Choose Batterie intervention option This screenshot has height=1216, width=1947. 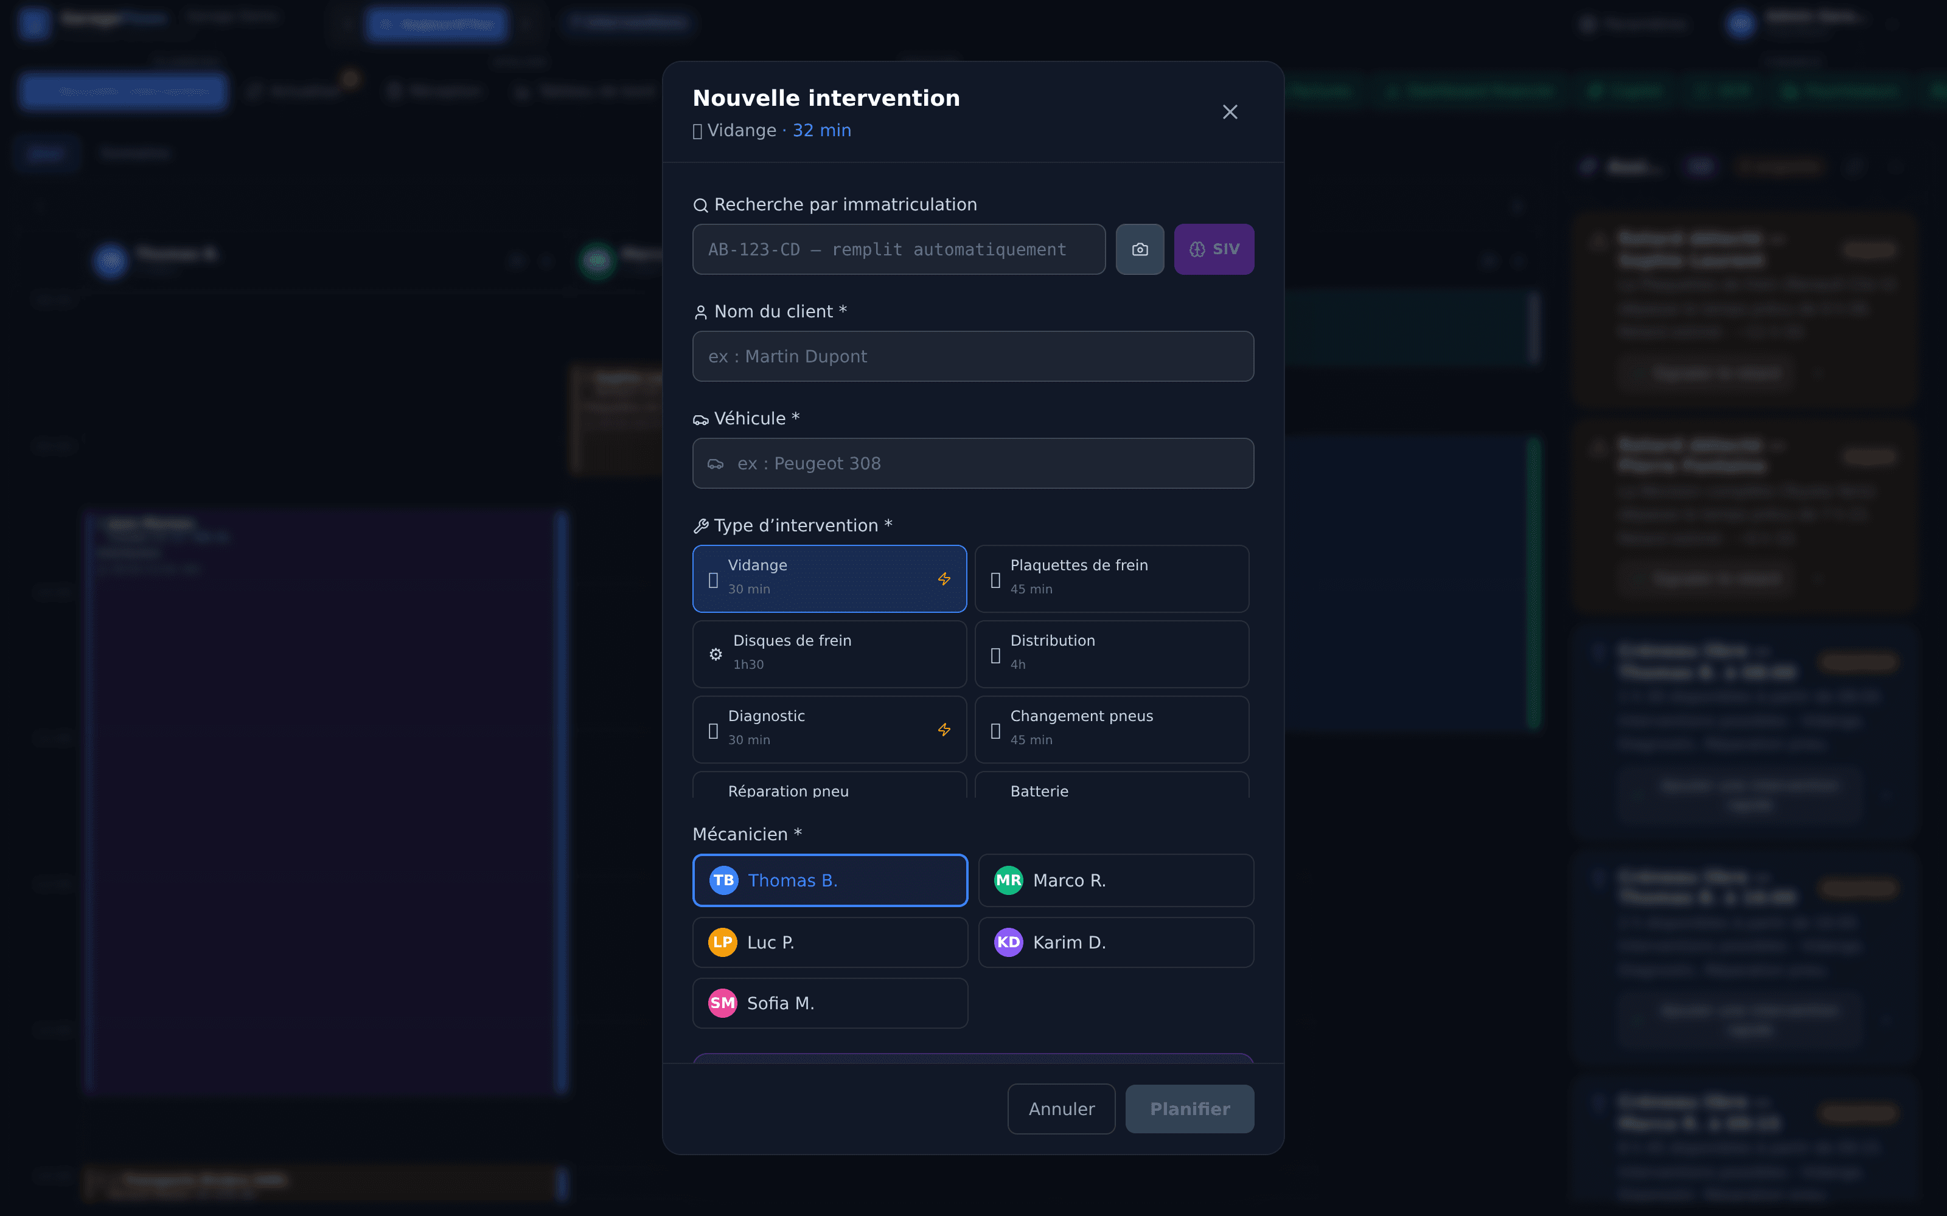tap(1112, 786)
